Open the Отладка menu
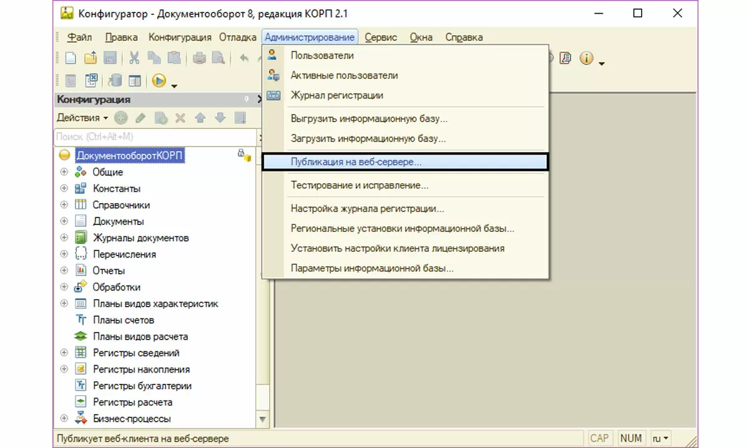749x448 pixels. point(237,37)
